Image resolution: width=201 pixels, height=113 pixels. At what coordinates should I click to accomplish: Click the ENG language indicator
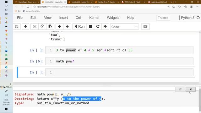tap(6, 95)
